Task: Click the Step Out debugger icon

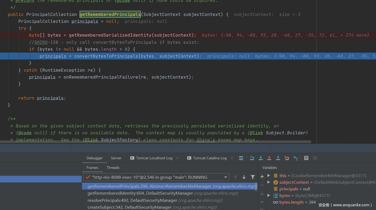Action: click(x=278, y=158)
